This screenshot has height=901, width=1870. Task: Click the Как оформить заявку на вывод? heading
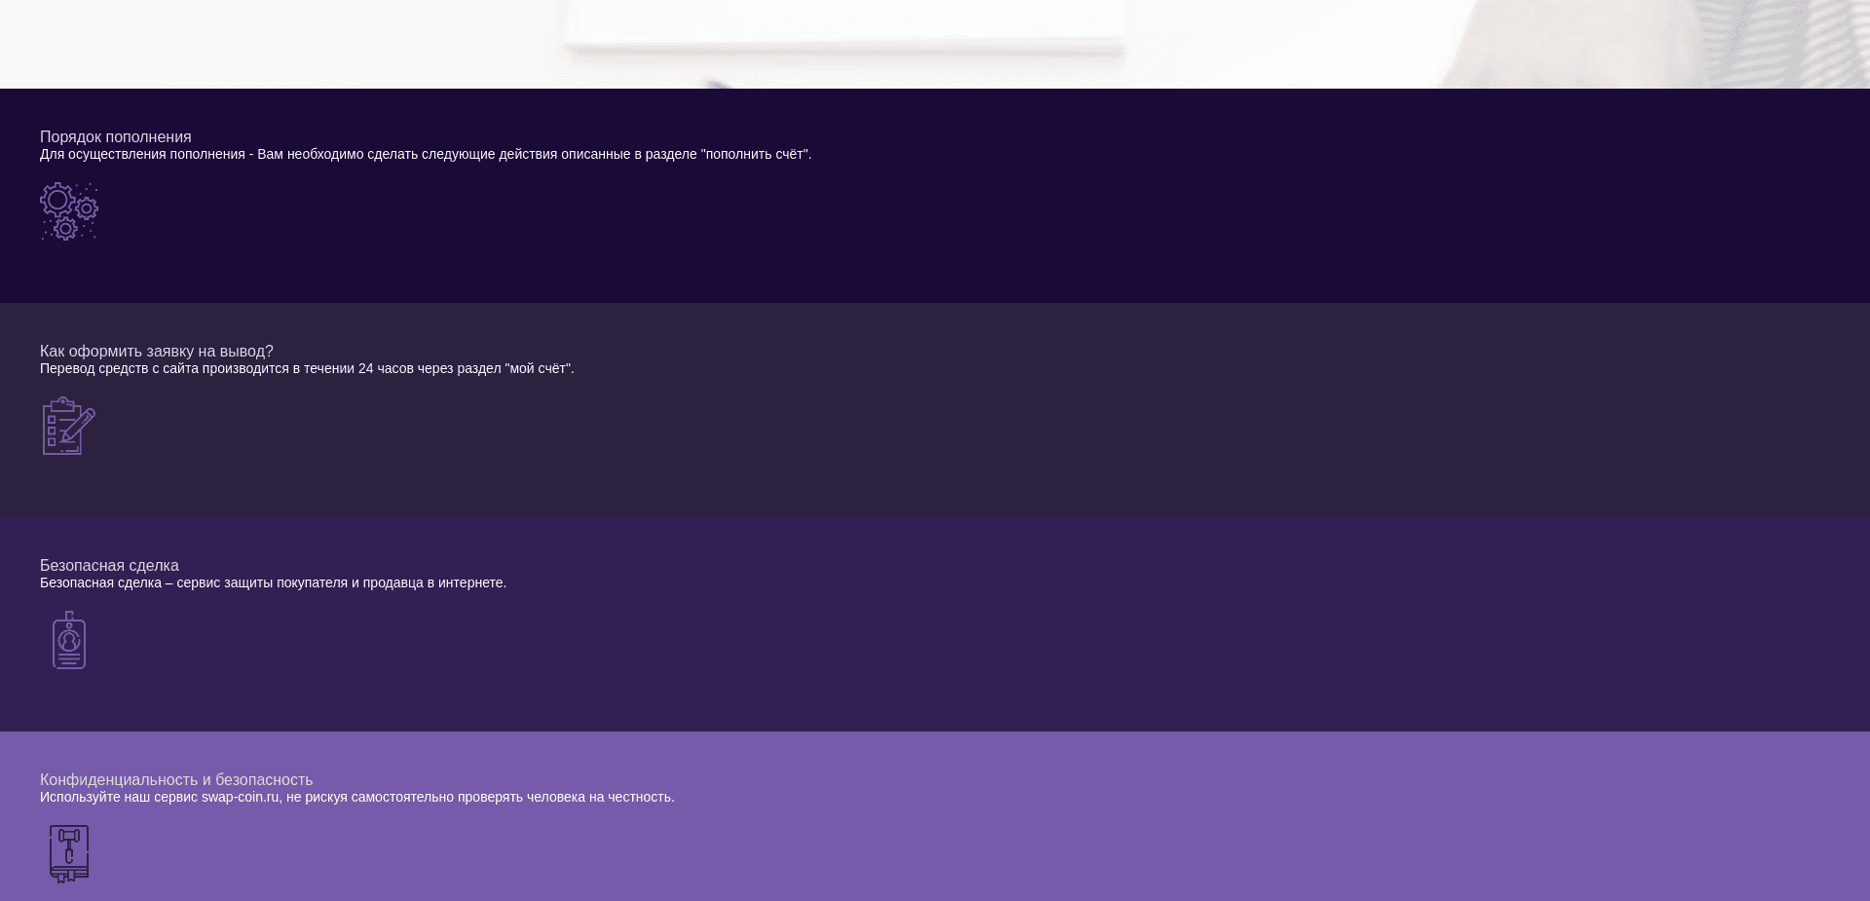156,351
